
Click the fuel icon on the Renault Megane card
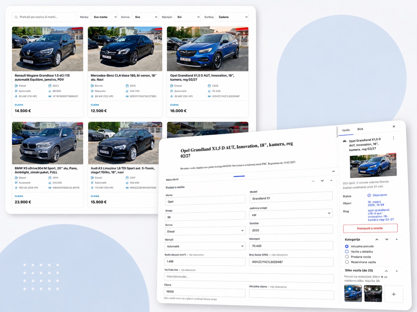(x=16, y=86)
